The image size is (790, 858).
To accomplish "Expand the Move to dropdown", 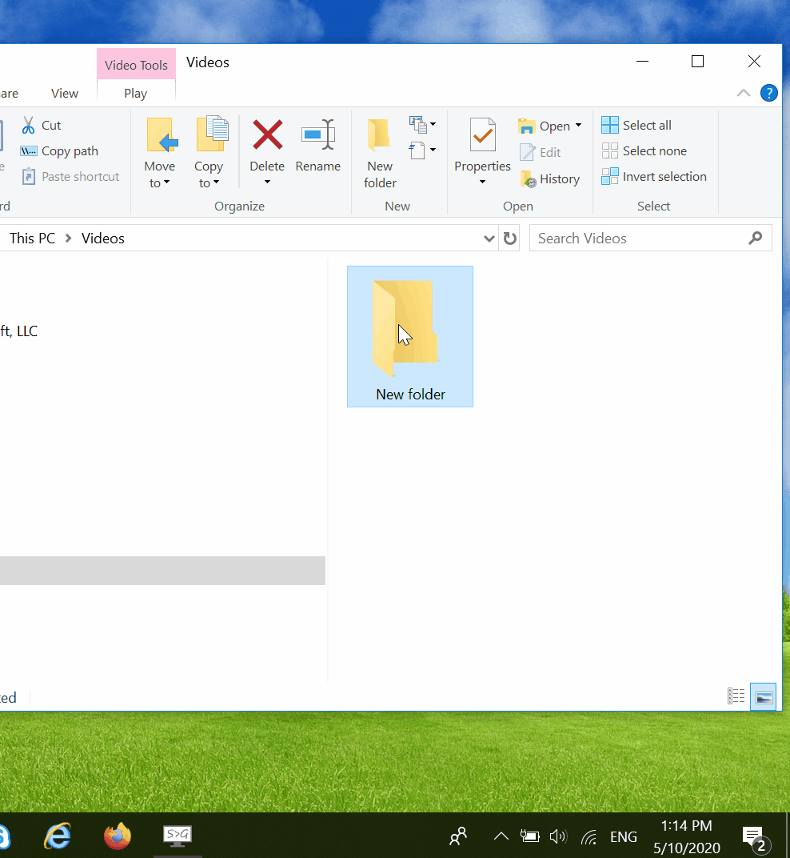I will click(x=160, y=183).
